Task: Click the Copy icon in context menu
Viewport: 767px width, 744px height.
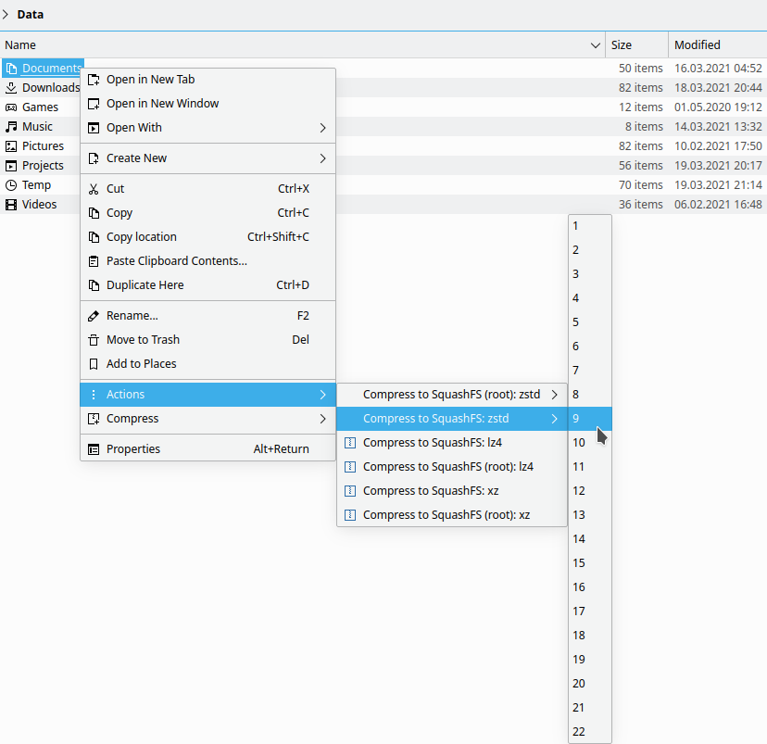Action: 94,213
